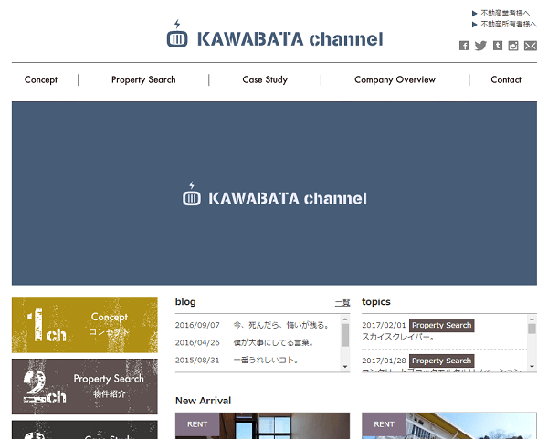Open the blog 一覧 list link
Image resolution: width=548 pixels, height=439 pixels.
[x=342, y=303]
